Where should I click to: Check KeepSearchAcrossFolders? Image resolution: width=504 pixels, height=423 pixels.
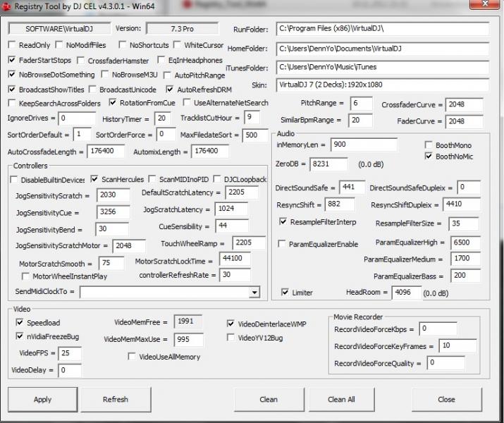point(12,103)
